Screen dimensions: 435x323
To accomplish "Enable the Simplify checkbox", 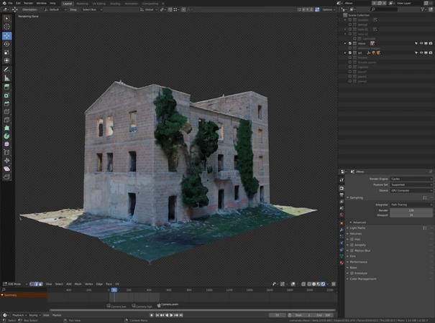I will click(352, 245).
